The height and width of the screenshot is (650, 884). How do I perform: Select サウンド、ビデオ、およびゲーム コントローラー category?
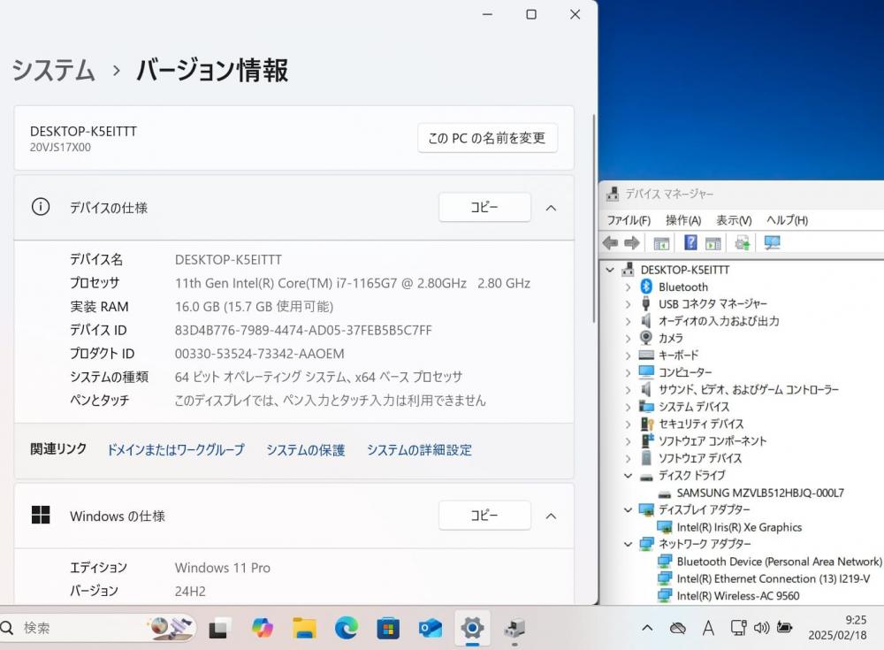[x=749, y=390]
